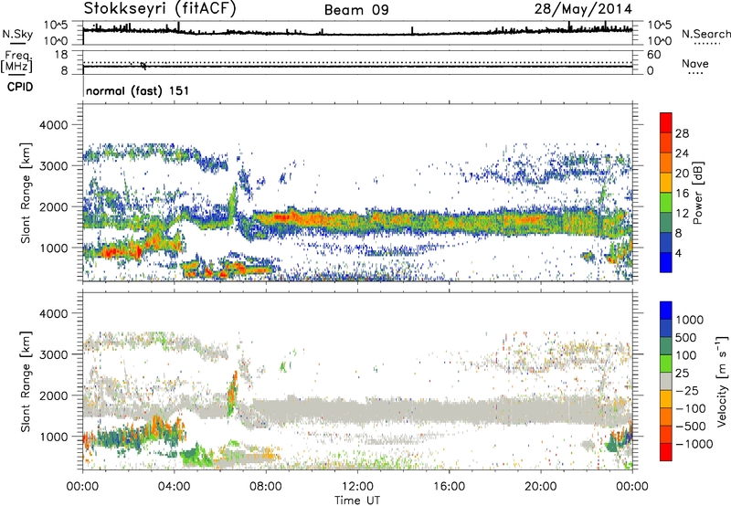731x506 pixels.
Task: Click the Beam 09 label
Action: pos(356,10)
